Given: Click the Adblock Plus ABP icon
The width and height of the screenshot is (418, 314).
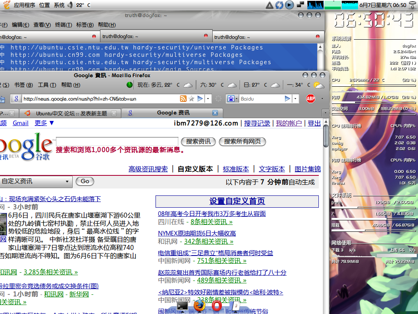Looking at the screenshot, I should click(311, 99).
